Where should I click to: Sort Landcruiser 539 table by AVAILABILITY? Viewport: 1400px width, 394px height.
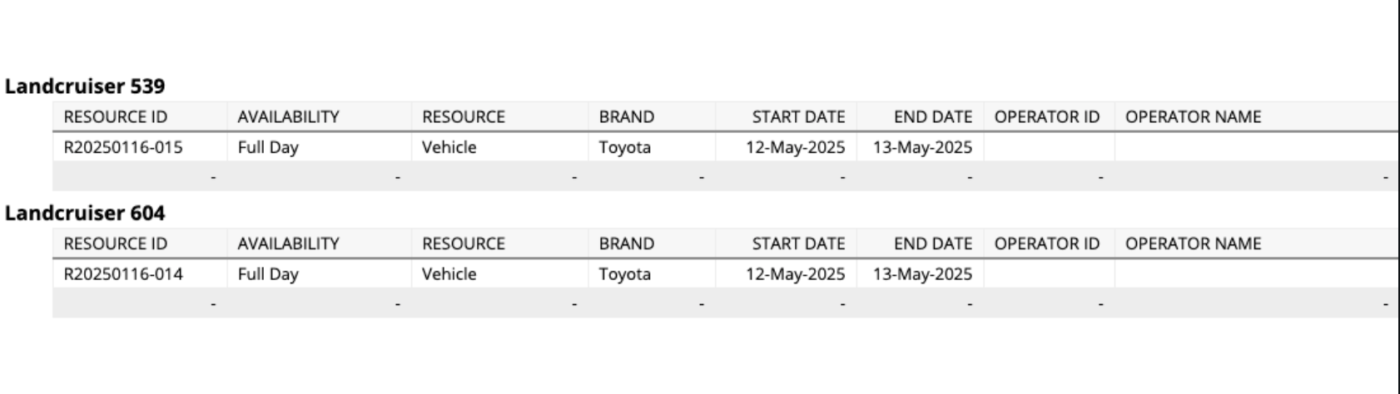pos(288,117)
